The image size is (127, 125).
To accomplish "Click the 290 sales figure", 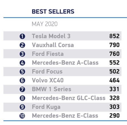I will [x=114, y=116].
